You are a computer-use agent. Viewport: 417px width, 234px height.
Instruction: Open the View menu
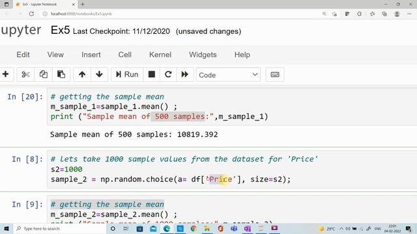(55, 55)
